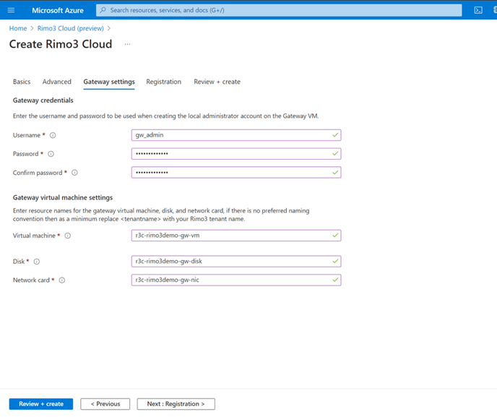Go to the Review + create tab
497x417 pixels.
pyautogui.click(x=217, y=82)
